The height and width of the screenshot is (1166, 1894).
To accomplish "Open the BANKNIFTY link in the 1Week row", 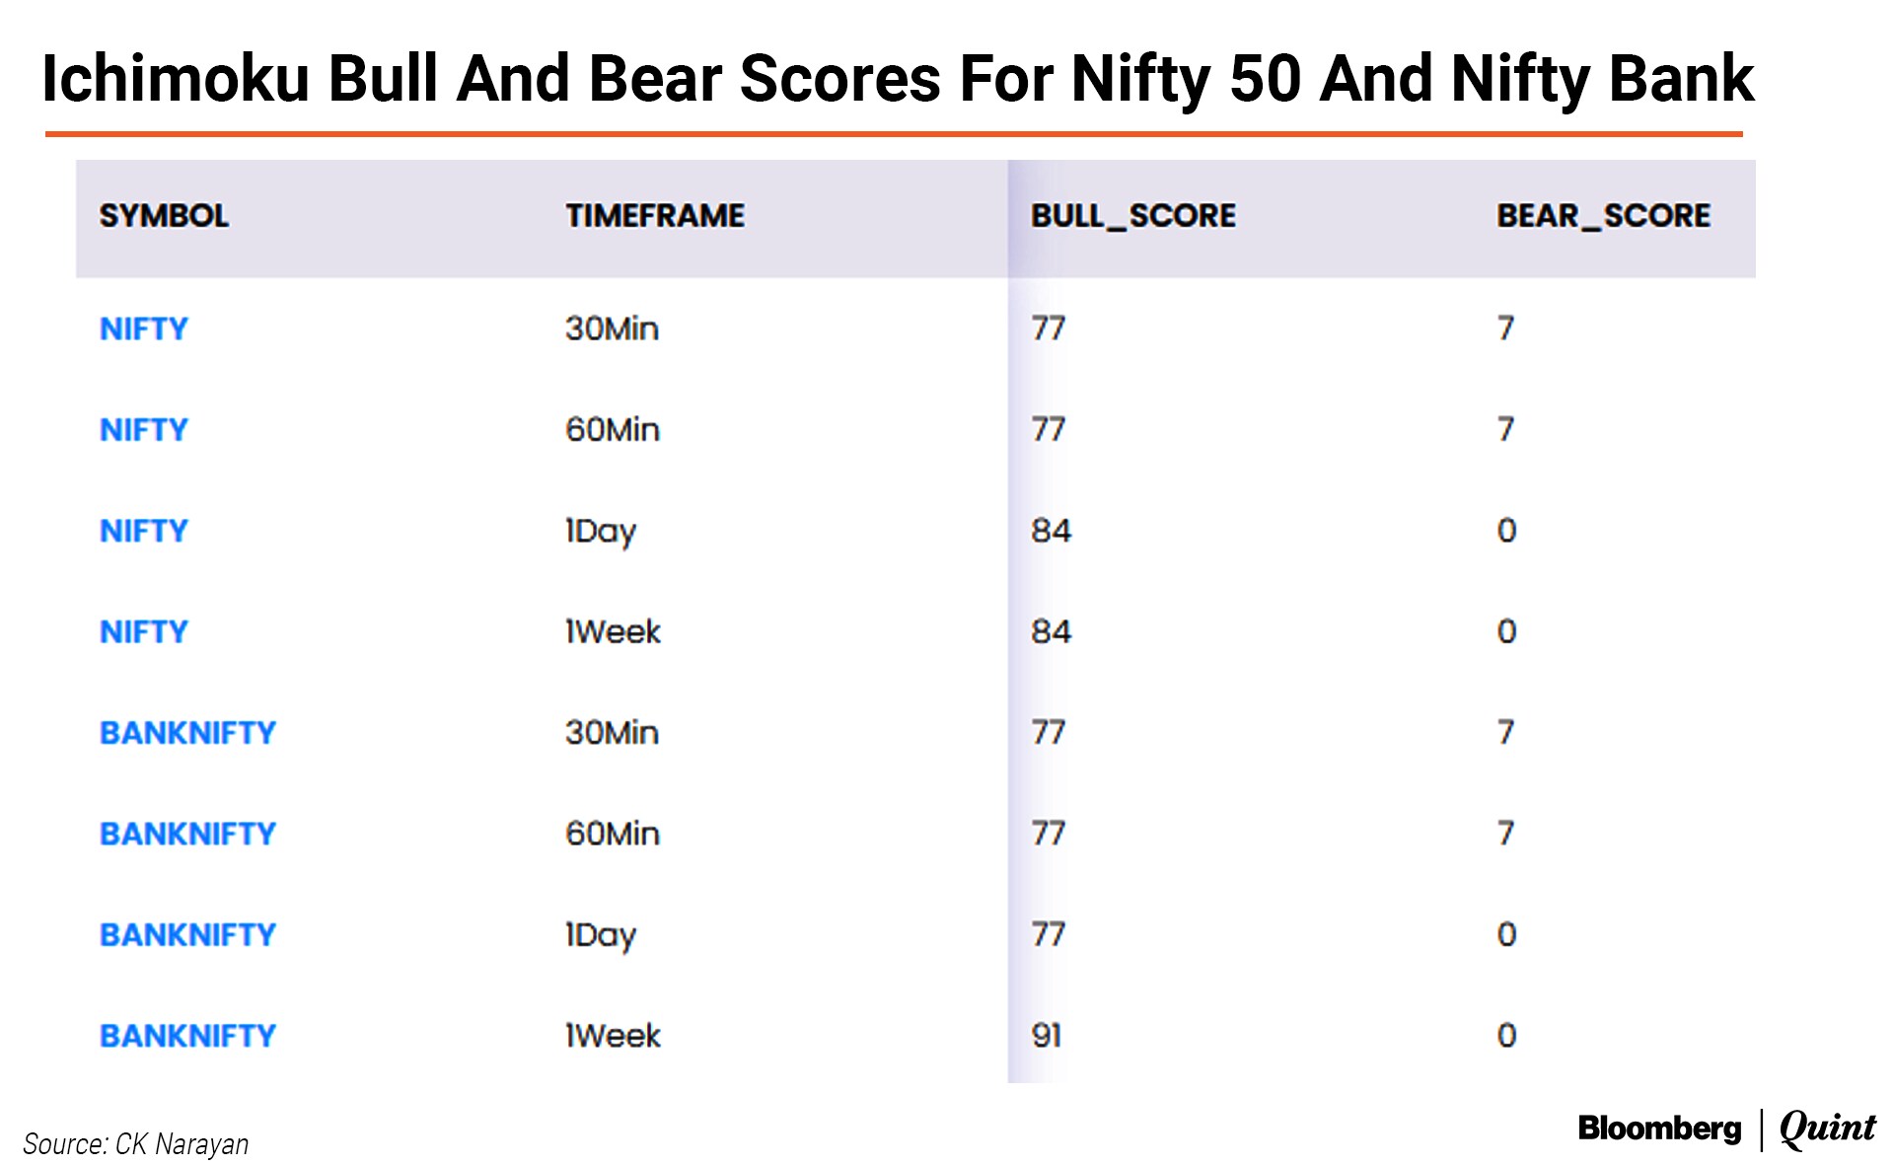I will [187, 1036].
